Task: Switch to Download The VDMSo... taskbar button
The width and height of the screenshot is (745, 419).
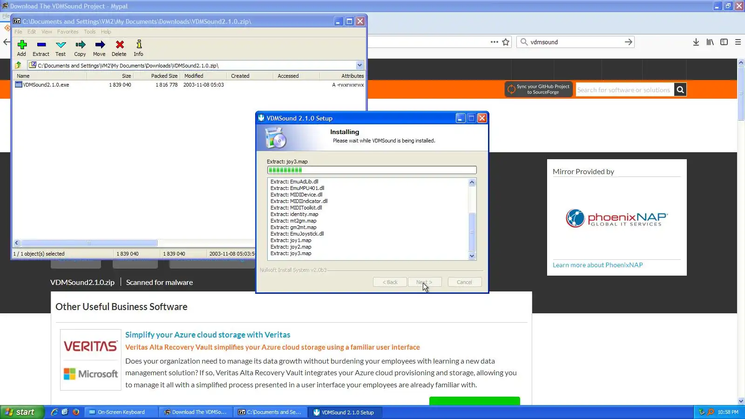Action: point(196,412)
